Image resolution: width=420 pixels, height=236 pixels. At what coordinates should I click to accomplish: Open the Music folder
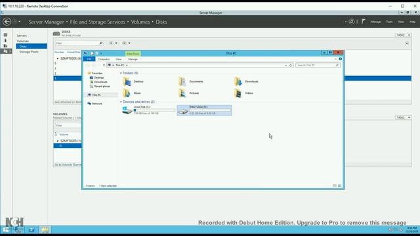(x=132, y=93)
